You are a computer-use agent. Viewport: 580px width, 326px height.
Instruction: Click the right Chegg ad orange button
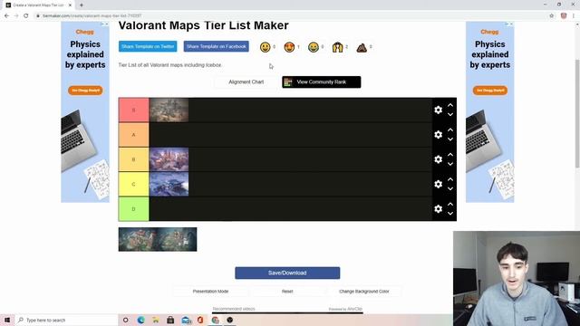[489, 91]
